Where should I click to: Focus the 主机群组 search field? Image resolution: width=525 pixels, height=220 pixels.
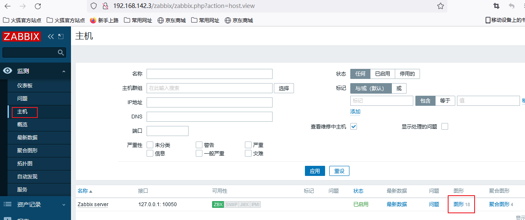click(210, 88)
